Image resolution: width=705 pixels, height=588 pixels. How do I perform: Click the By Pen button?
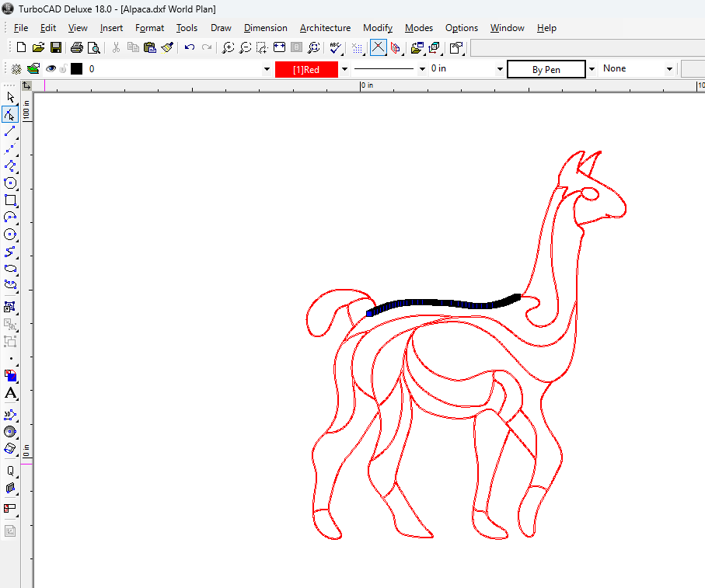546,69
